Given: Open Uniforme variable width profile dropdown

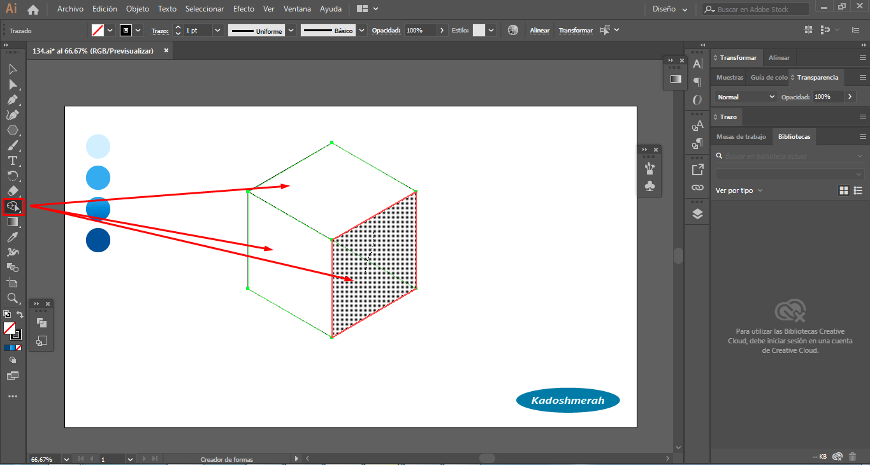Looking at the screenshot, I should point(291,30).
